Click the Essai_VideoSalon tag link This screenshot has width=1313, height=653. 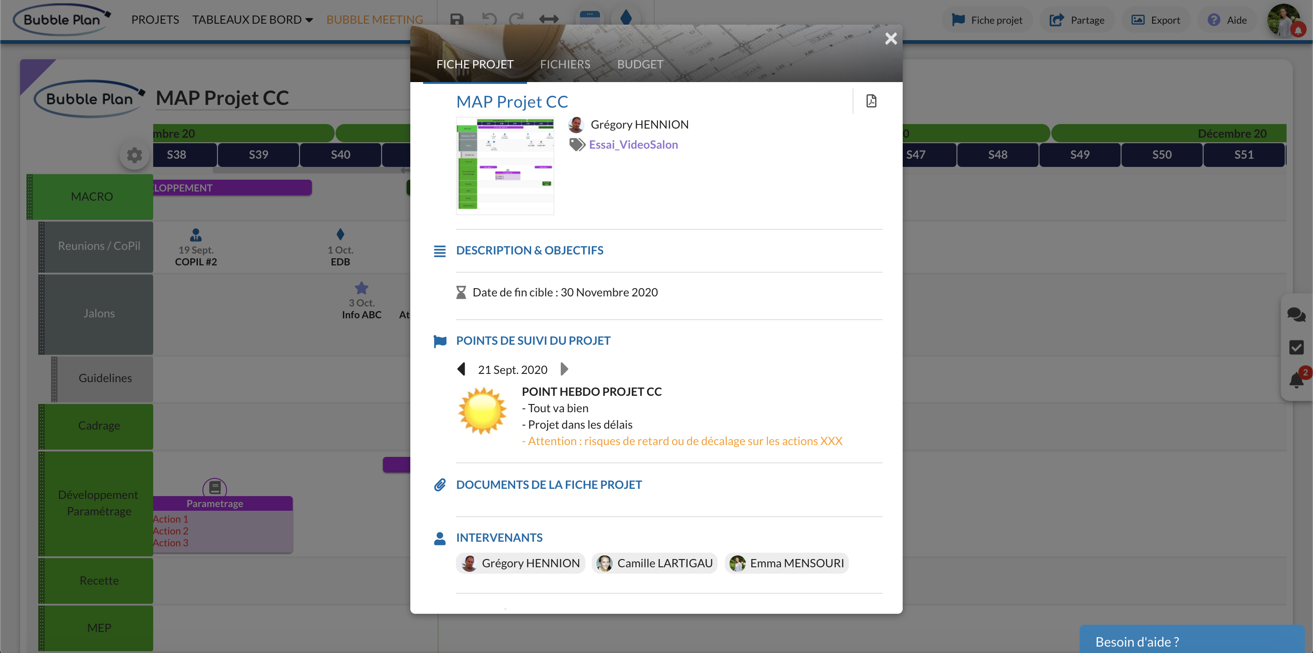click(x=633, y=145)
